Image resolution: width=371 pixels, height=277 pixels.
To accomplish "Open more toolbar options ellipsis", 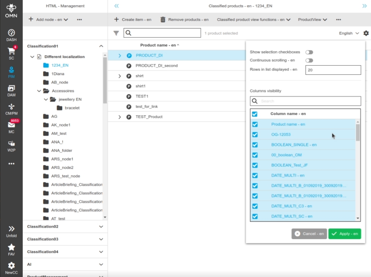I will pyautogui.click(x=339, y=20).
